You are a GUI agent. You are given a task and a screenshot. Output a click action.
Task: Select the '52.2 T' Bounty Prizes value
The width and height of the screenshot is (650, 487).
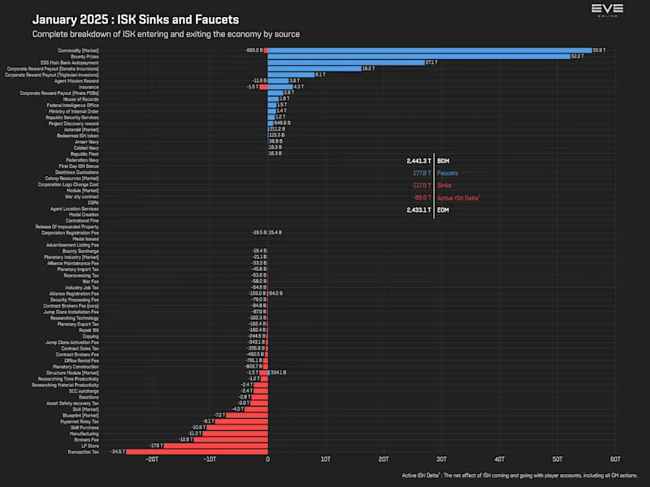click(578, 56)
